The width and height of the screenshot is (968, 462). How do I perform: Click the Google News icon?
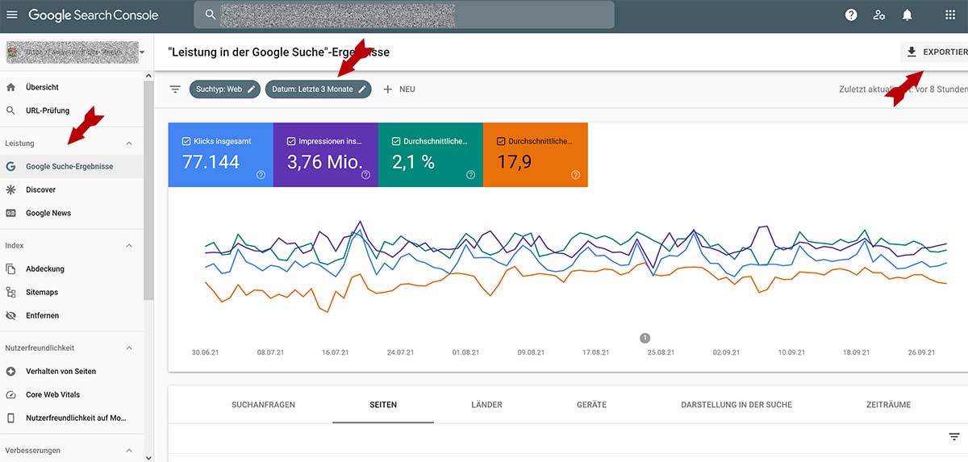pyautogui.click(x=10, y=213)
